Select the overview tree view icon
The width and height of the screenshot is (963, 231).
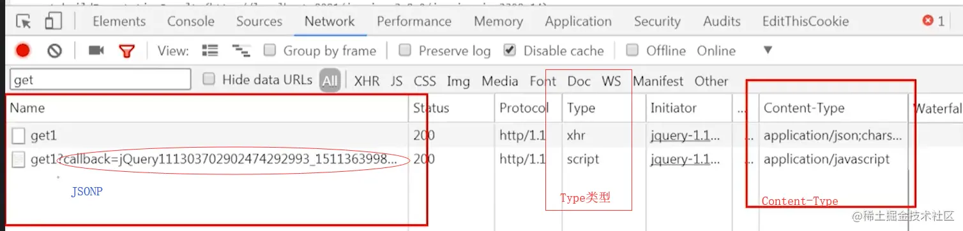coord(241,50)
